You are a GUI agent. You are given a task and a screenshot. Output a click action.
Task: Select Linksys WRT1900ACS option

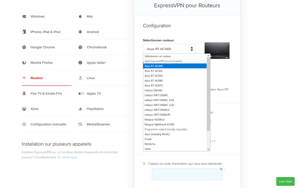pos(175,110)
